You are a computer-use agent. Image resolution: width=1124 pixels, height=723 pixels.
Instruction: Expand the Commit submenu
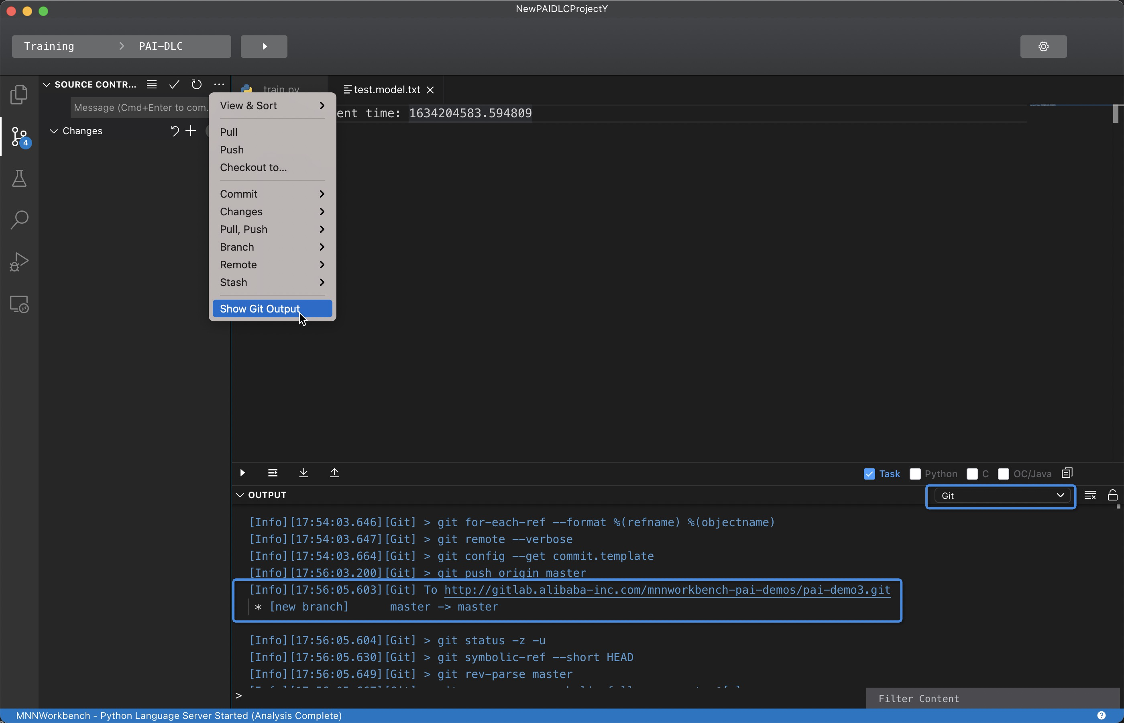[272, 194]
